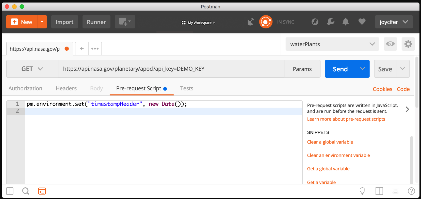The width and height of the screenshot is (421, 199).
Task: Open the Cookies link
Action: coord(382,89)
